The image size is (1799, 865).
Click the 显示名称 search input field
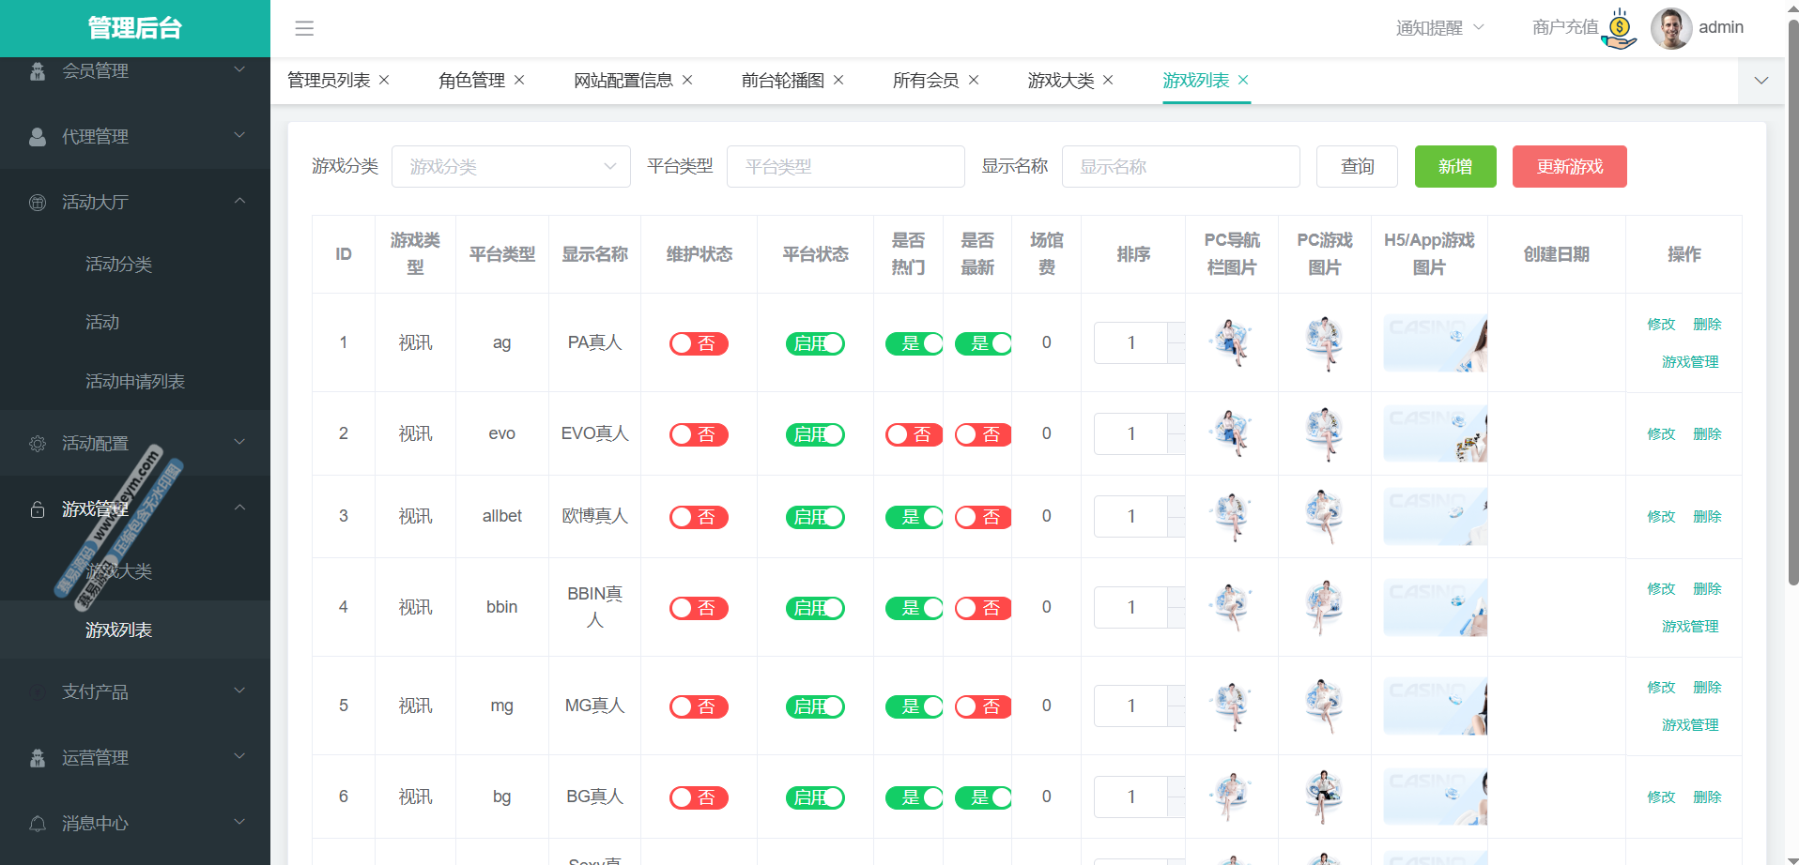(1180, 167)
